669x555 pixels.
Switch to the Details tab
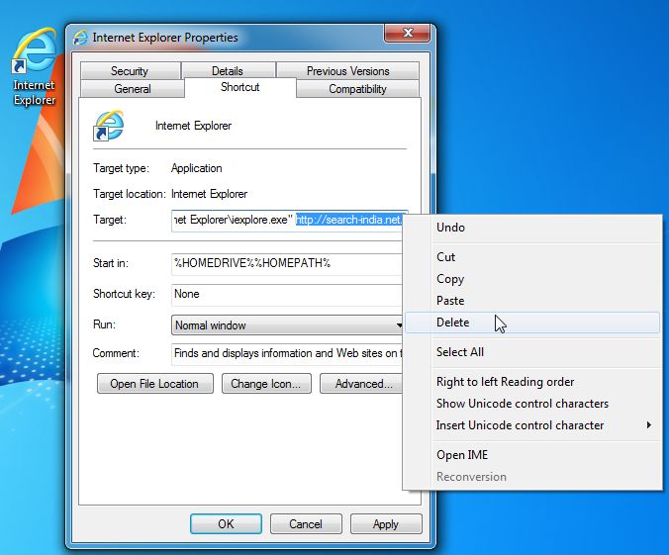click(x=228, y=71)
